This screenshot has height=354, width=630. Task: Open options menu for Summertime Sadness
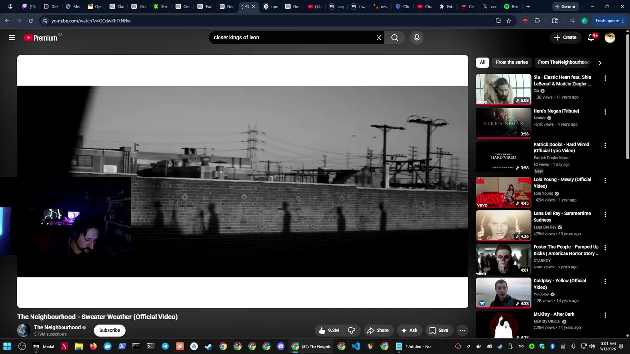tap(605, 214)
